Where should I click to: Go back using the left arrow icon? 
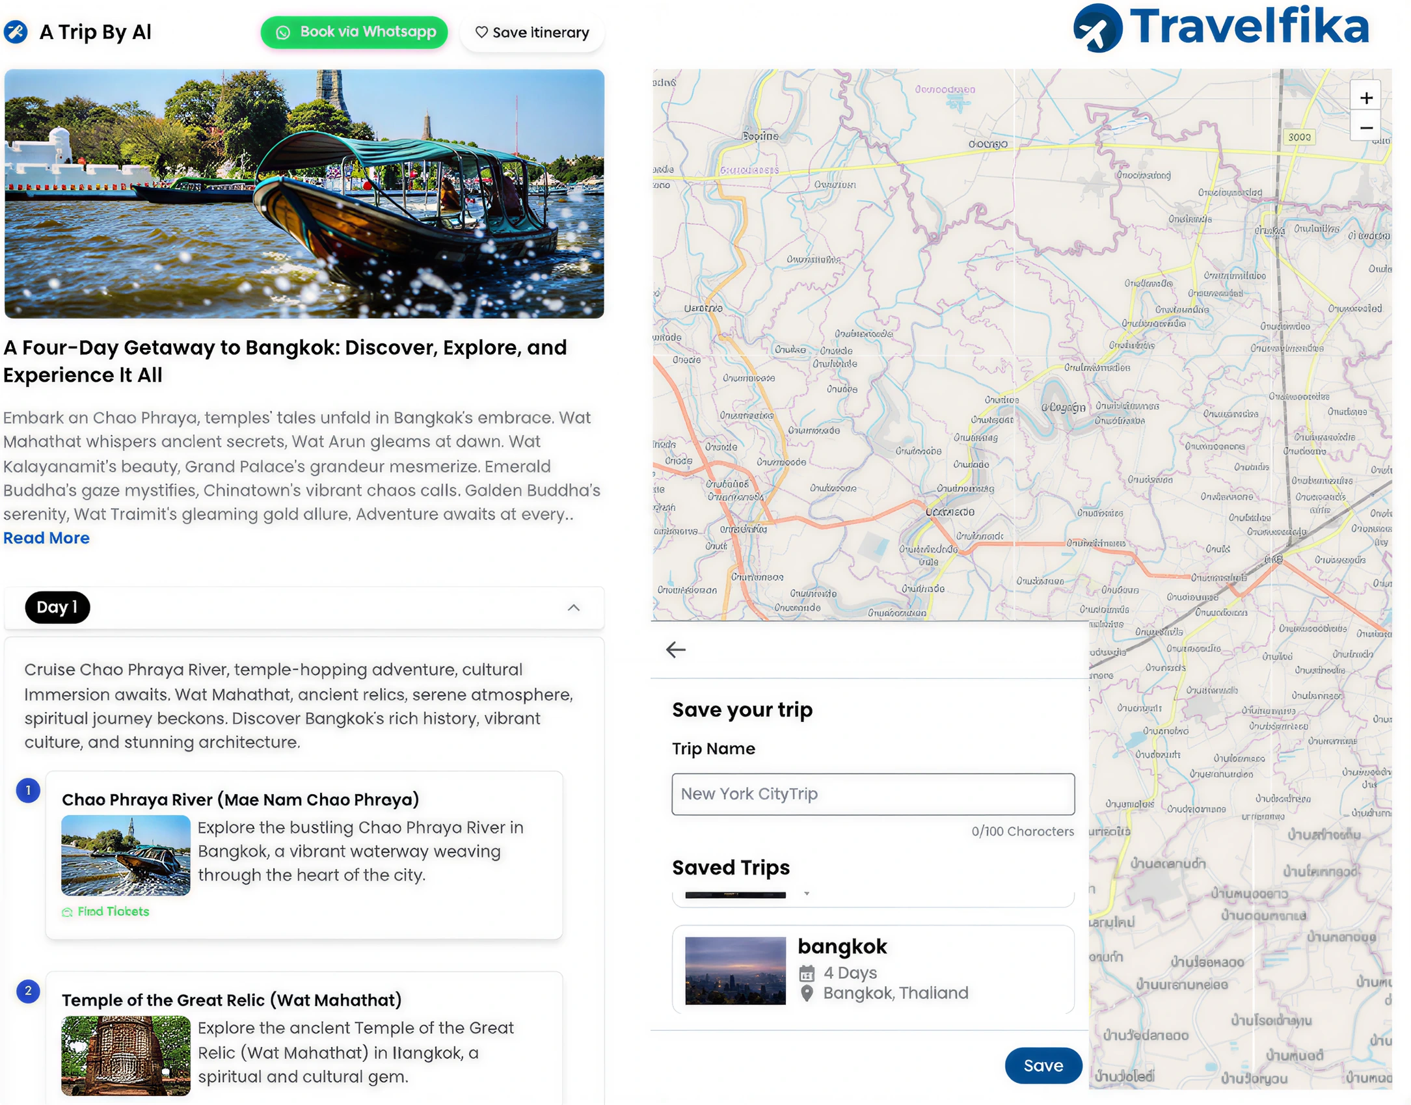[676, 649]
